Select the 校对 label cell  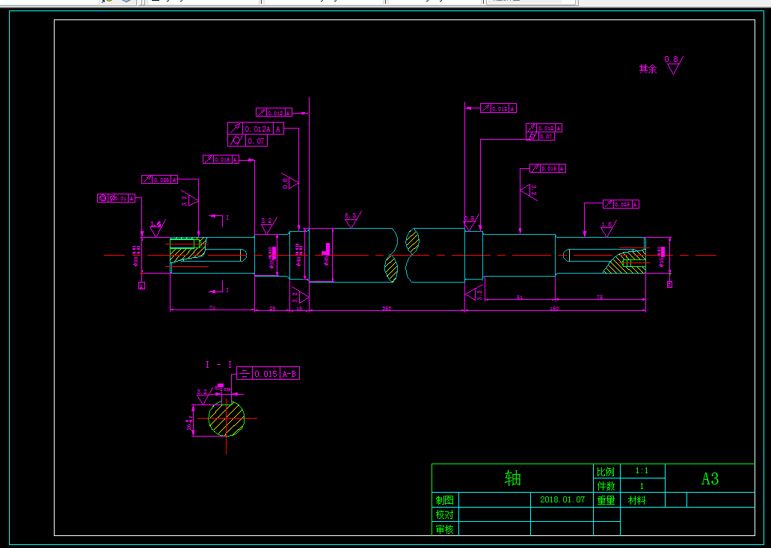(445, 514)
